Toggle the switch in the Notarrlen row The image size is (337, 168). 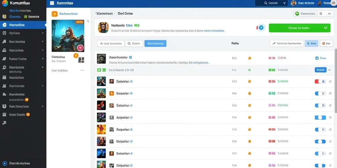click(320, 141)
